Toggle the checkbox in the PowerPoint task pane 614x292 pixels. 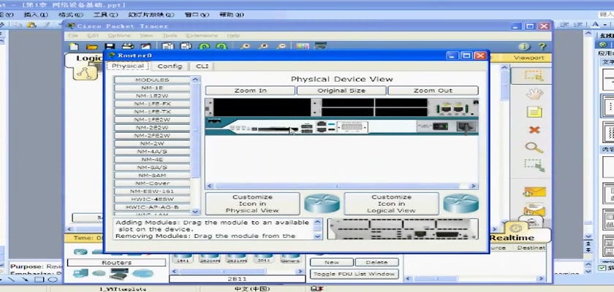click(602, 267)
